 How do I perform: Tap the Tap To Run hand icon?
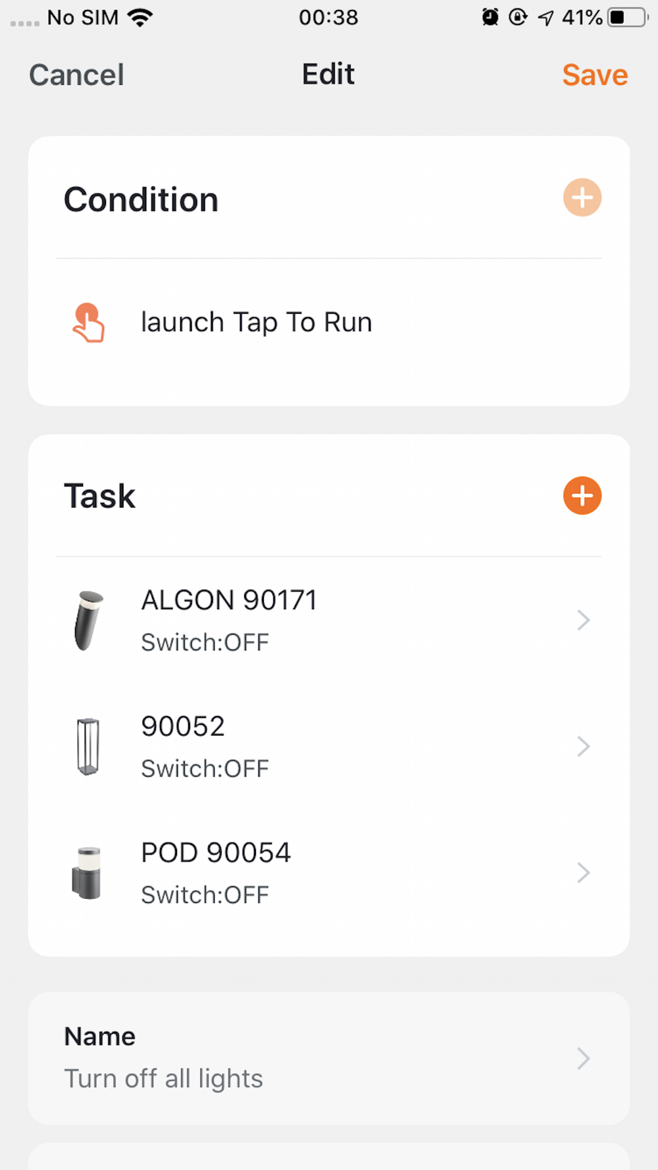[x=88, y=322]
